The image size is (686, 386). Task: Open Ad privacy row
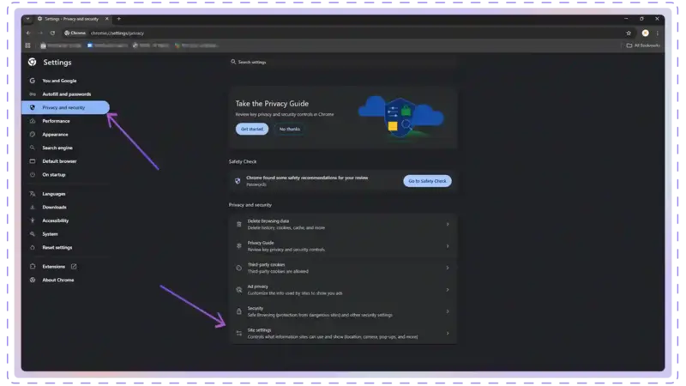click(x=343, y=290)
